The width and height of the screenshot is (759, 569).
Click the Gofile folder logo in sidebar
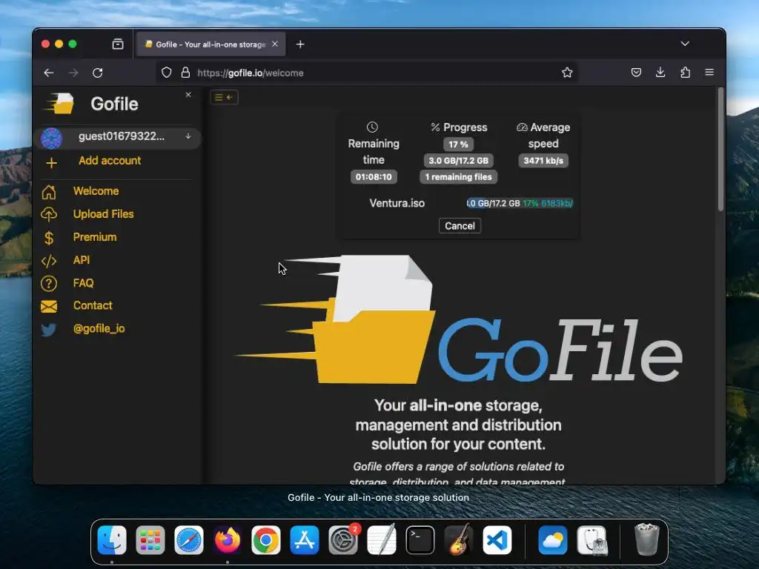pos(61,104)
